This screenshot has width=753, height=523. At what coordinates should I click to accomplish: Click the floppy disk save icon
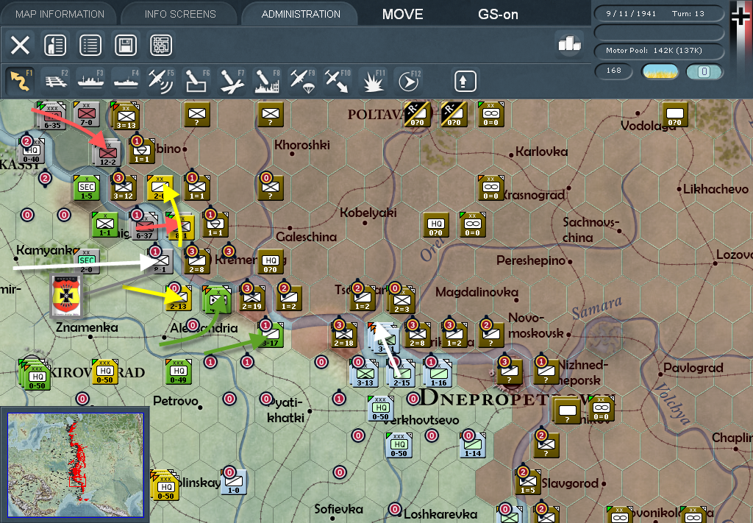[126, 46]
